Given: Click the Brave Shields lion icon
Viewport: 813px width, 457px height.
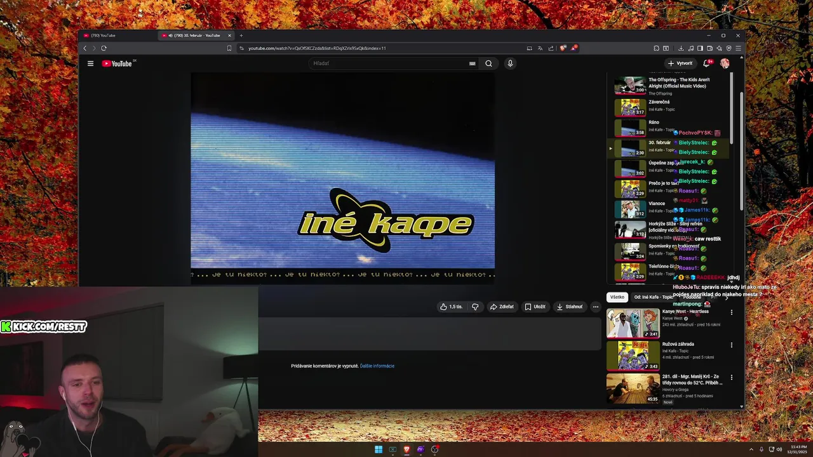Looking at the screenshot, I should pos(562,48).
